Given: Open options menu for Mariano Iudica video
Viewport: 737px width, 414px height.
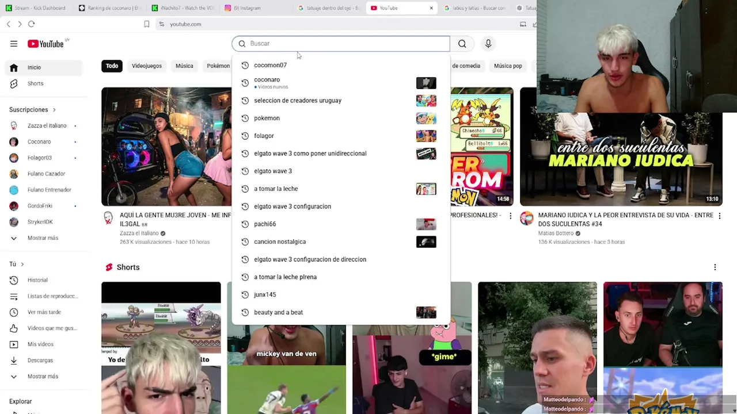Looking at the screenshot, I should pyautogui.click(x=719, y=216).
